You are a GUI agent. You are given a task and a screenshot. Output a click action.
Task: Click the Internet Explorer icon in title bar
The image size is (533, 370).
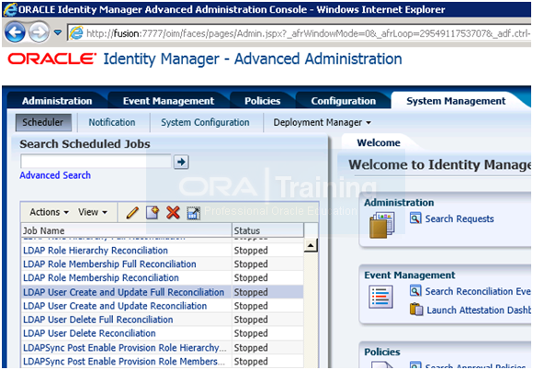(x=9, y=9)
